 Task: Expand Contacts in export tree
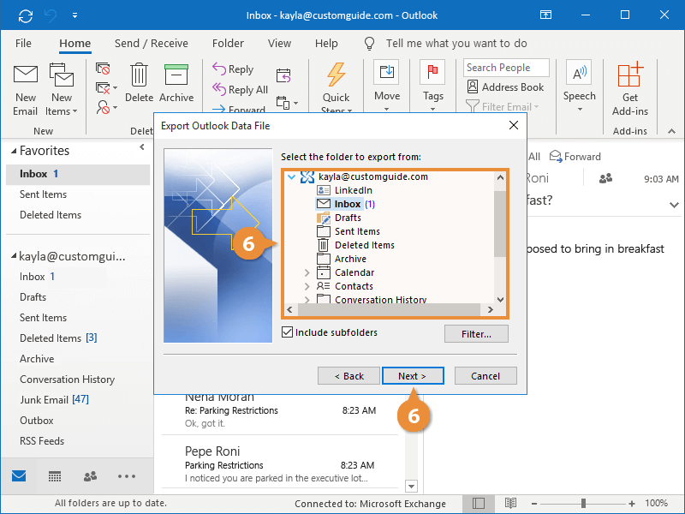point(307,286)
